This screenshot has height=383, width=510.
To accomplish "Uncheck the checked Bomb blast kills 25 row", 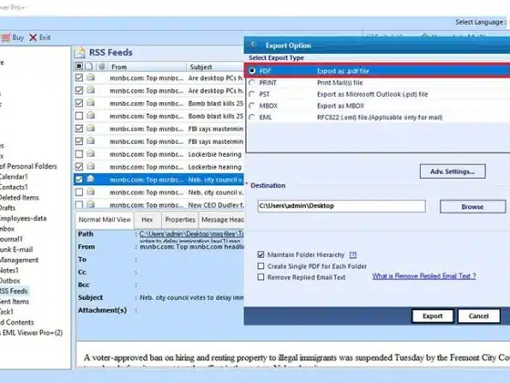I will point(78,103).
